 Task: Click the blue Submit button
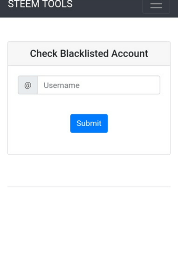coord(89,123)
